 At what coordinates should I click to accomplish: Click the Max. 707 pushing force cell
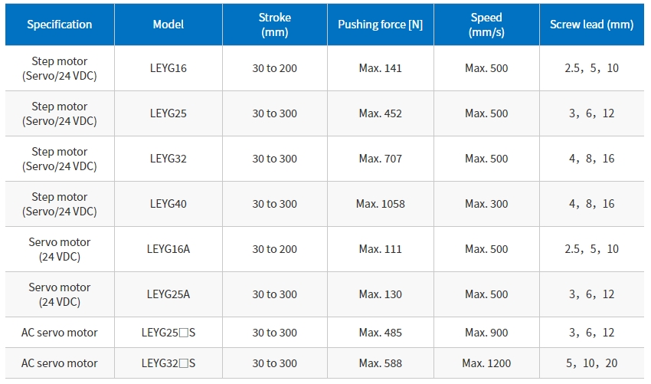tap(381, 159)
